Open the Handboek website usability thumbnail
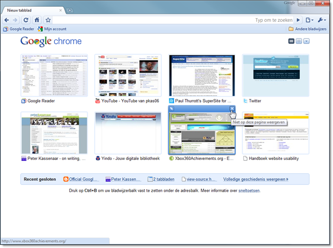This screenshot has height=248, width=333. [276, 133]
